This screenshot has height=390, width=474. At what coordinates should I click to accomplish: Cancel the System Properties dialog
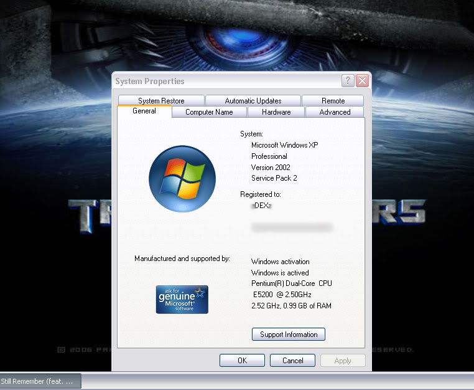click(292, 360)
